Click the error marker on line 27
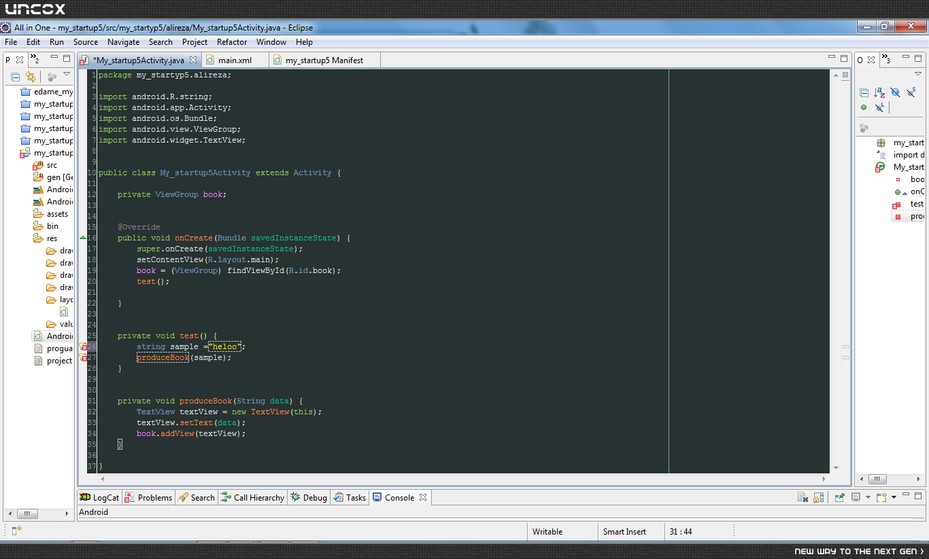Image resolution: width=929 pixels, height=559 pixels. (x=83, y=357)
